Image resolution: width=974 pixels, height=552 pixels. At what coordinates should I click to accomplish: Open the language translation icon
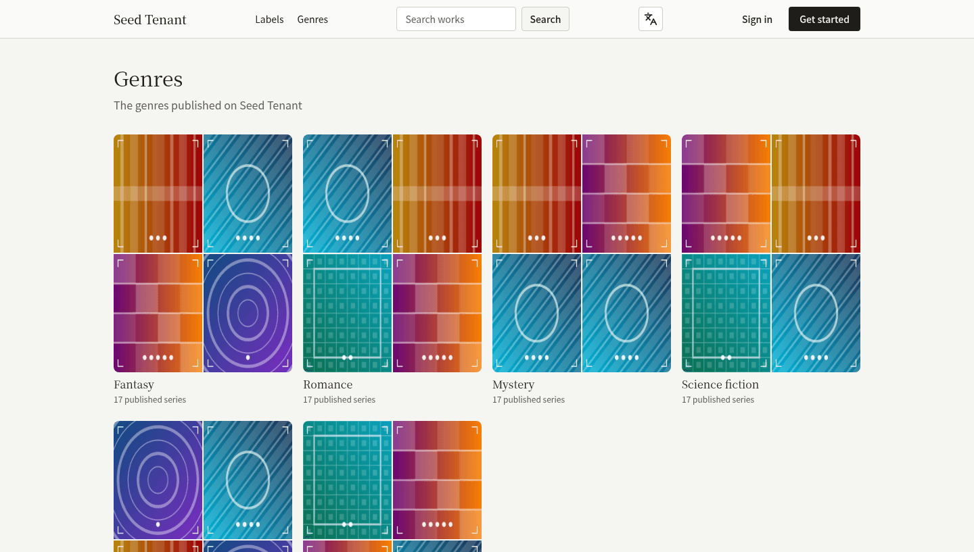click(651, 19)
